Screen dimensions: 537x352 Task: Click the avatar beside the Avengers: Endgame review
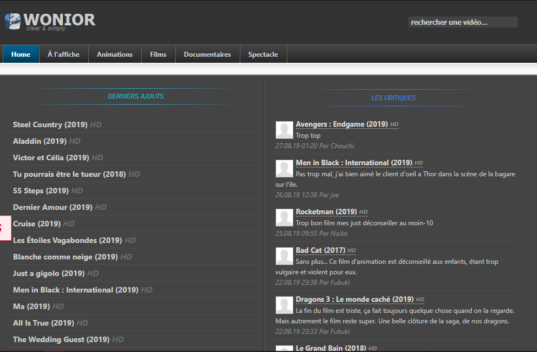pyautogui.click(x=284, y=130)
